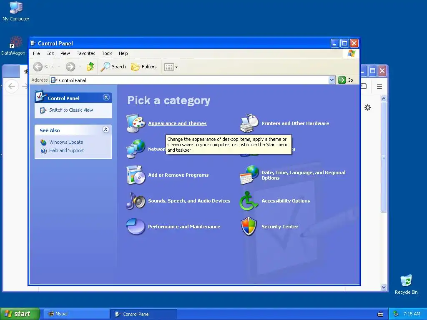The width and height of the screenshot is (427, 320).
Task: Click Date, Time, Language, and Regional Options link
Action: click(304, 175)
